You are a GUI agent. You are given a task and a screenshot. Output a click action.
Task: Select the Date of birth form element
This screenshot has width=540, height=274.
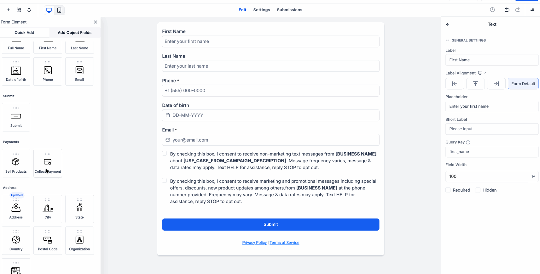(16, 71)
